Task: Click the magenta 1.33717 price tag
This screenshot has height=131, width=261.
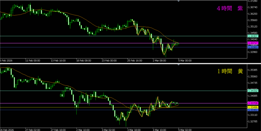Action: click(x=253, y=43)
